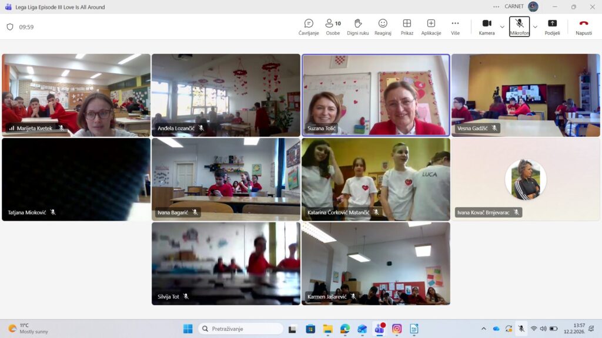Click the CARNET profile avatar

[533, 6]
